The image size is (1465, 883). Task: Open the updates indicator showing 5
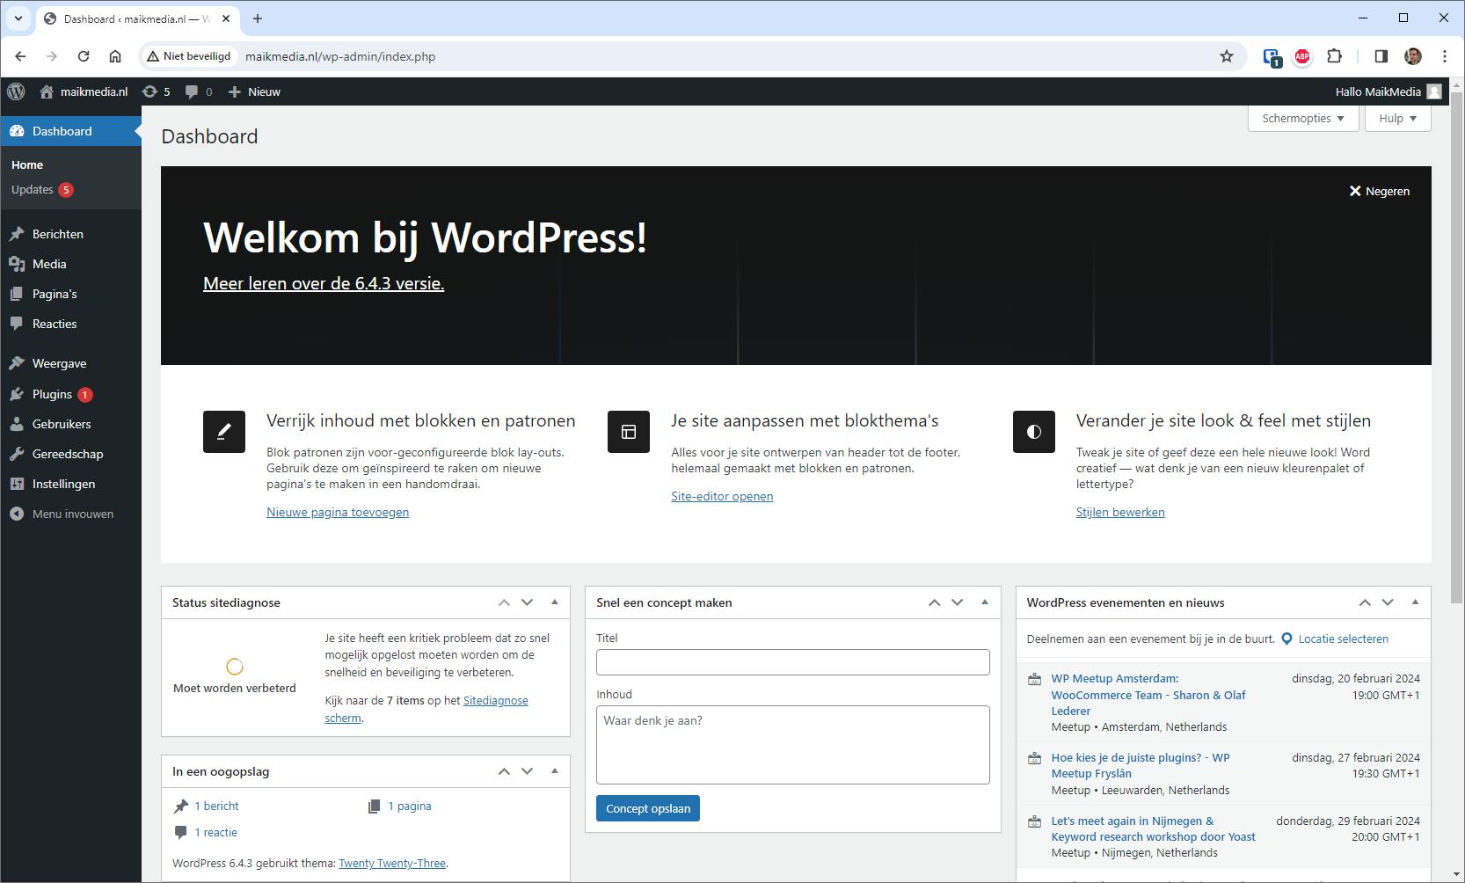157,91
